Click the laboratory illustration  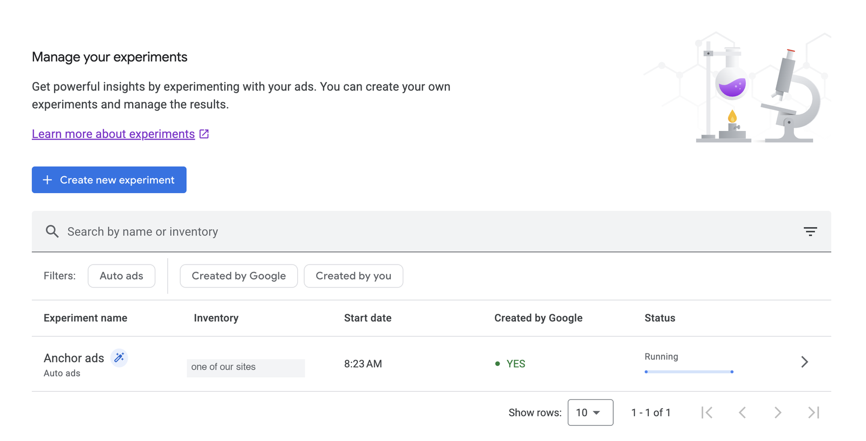tap(737, 88)
